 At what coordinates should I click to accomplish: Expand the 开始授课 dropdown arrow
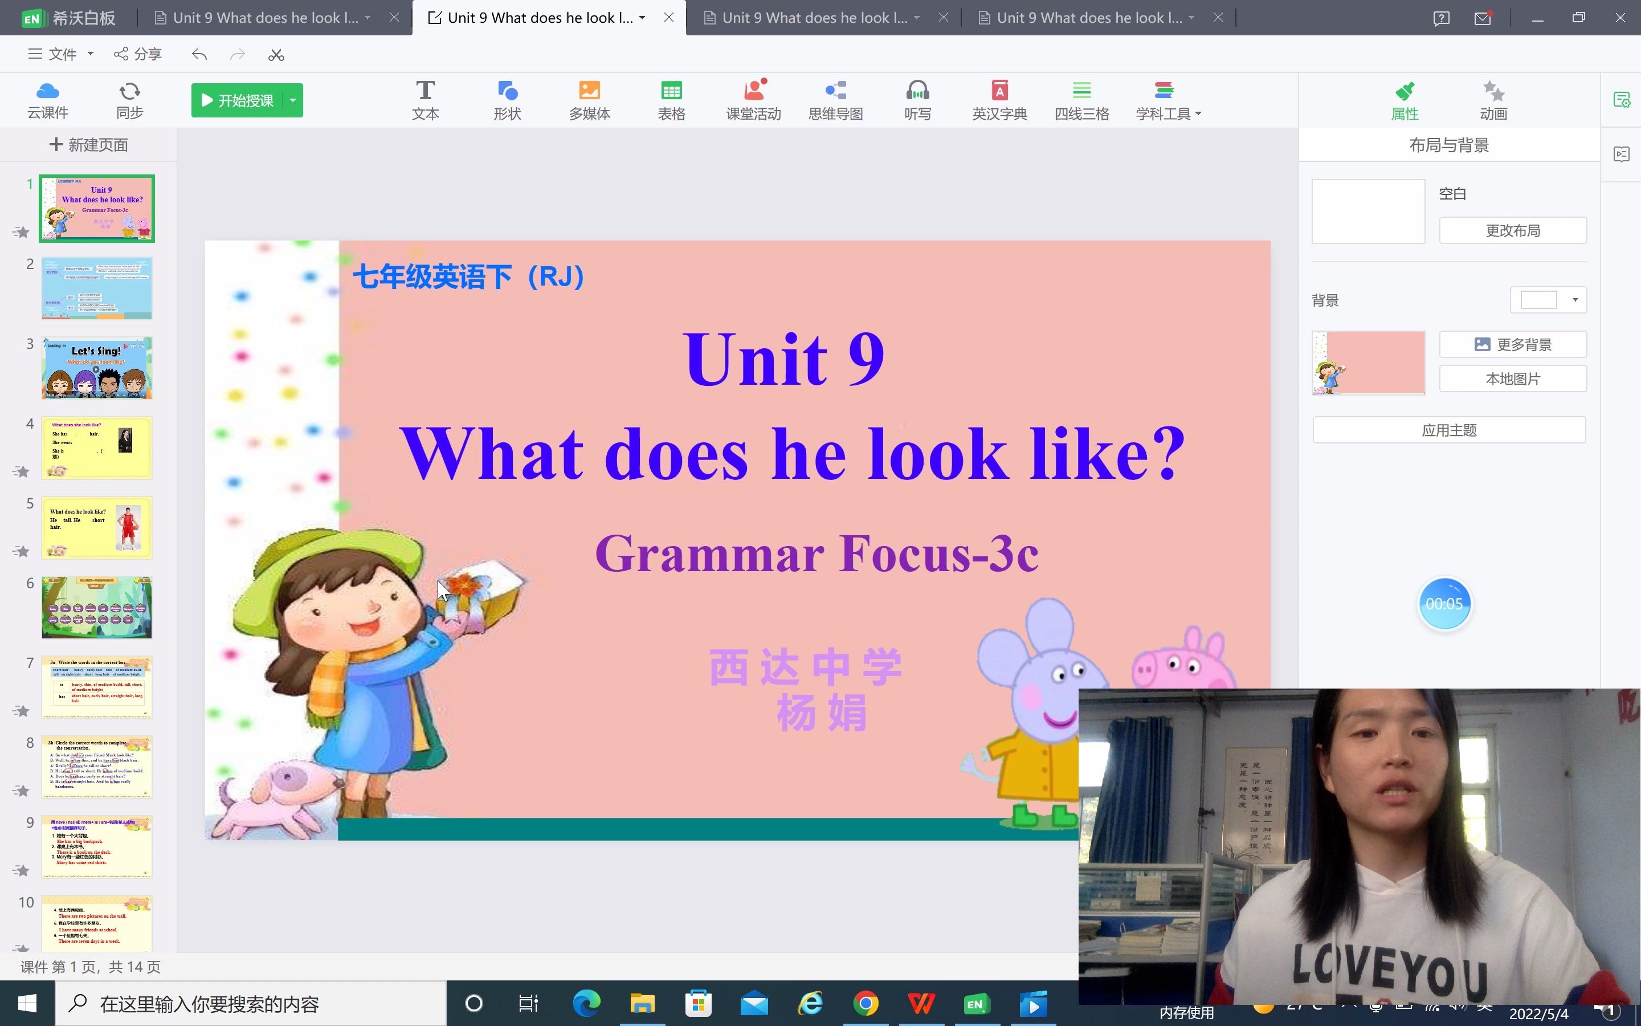tap(293, 100)
